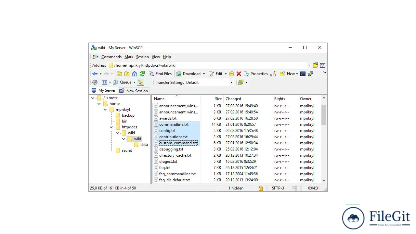416x234 pixels.
Task: Open the Download options dropdown arrow
Action: pos(204,74)
